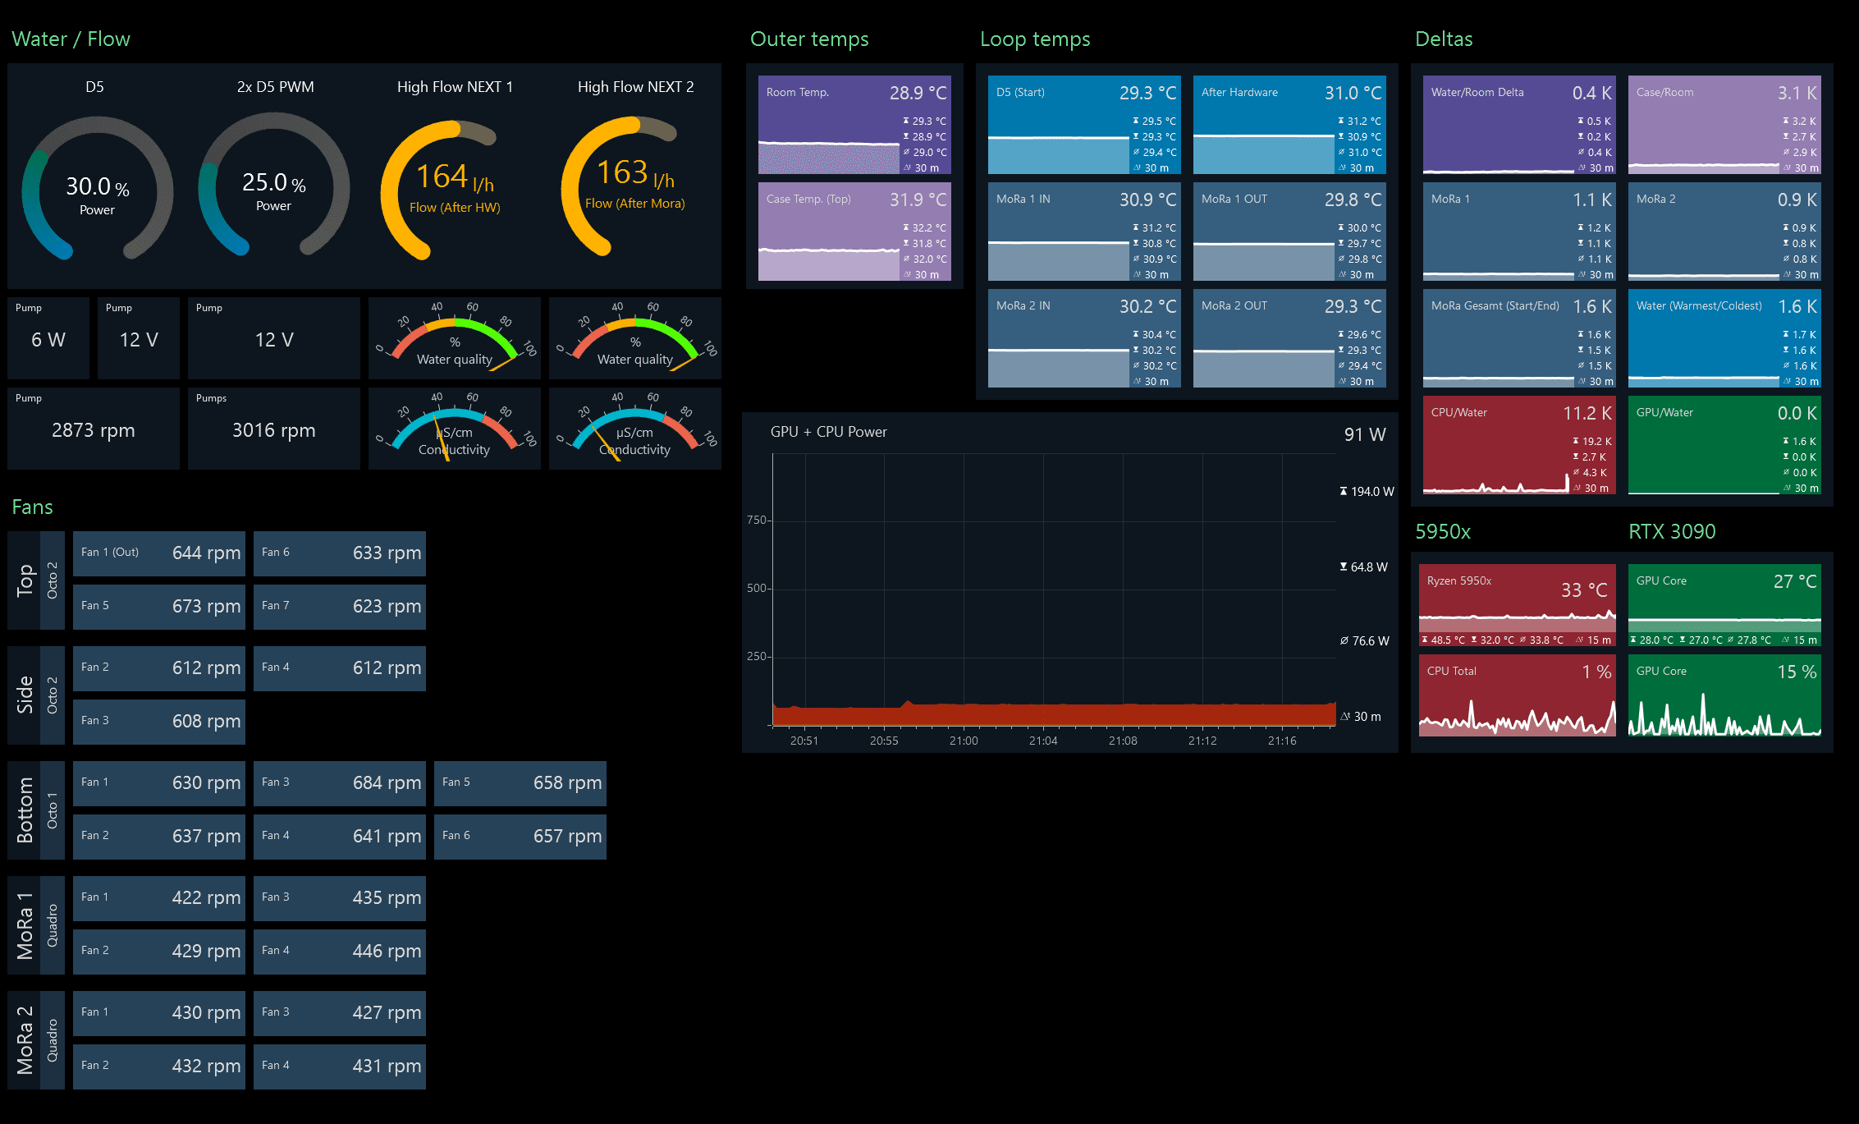
Task: Click the 21:16 time axis label
Action: 1282,741
